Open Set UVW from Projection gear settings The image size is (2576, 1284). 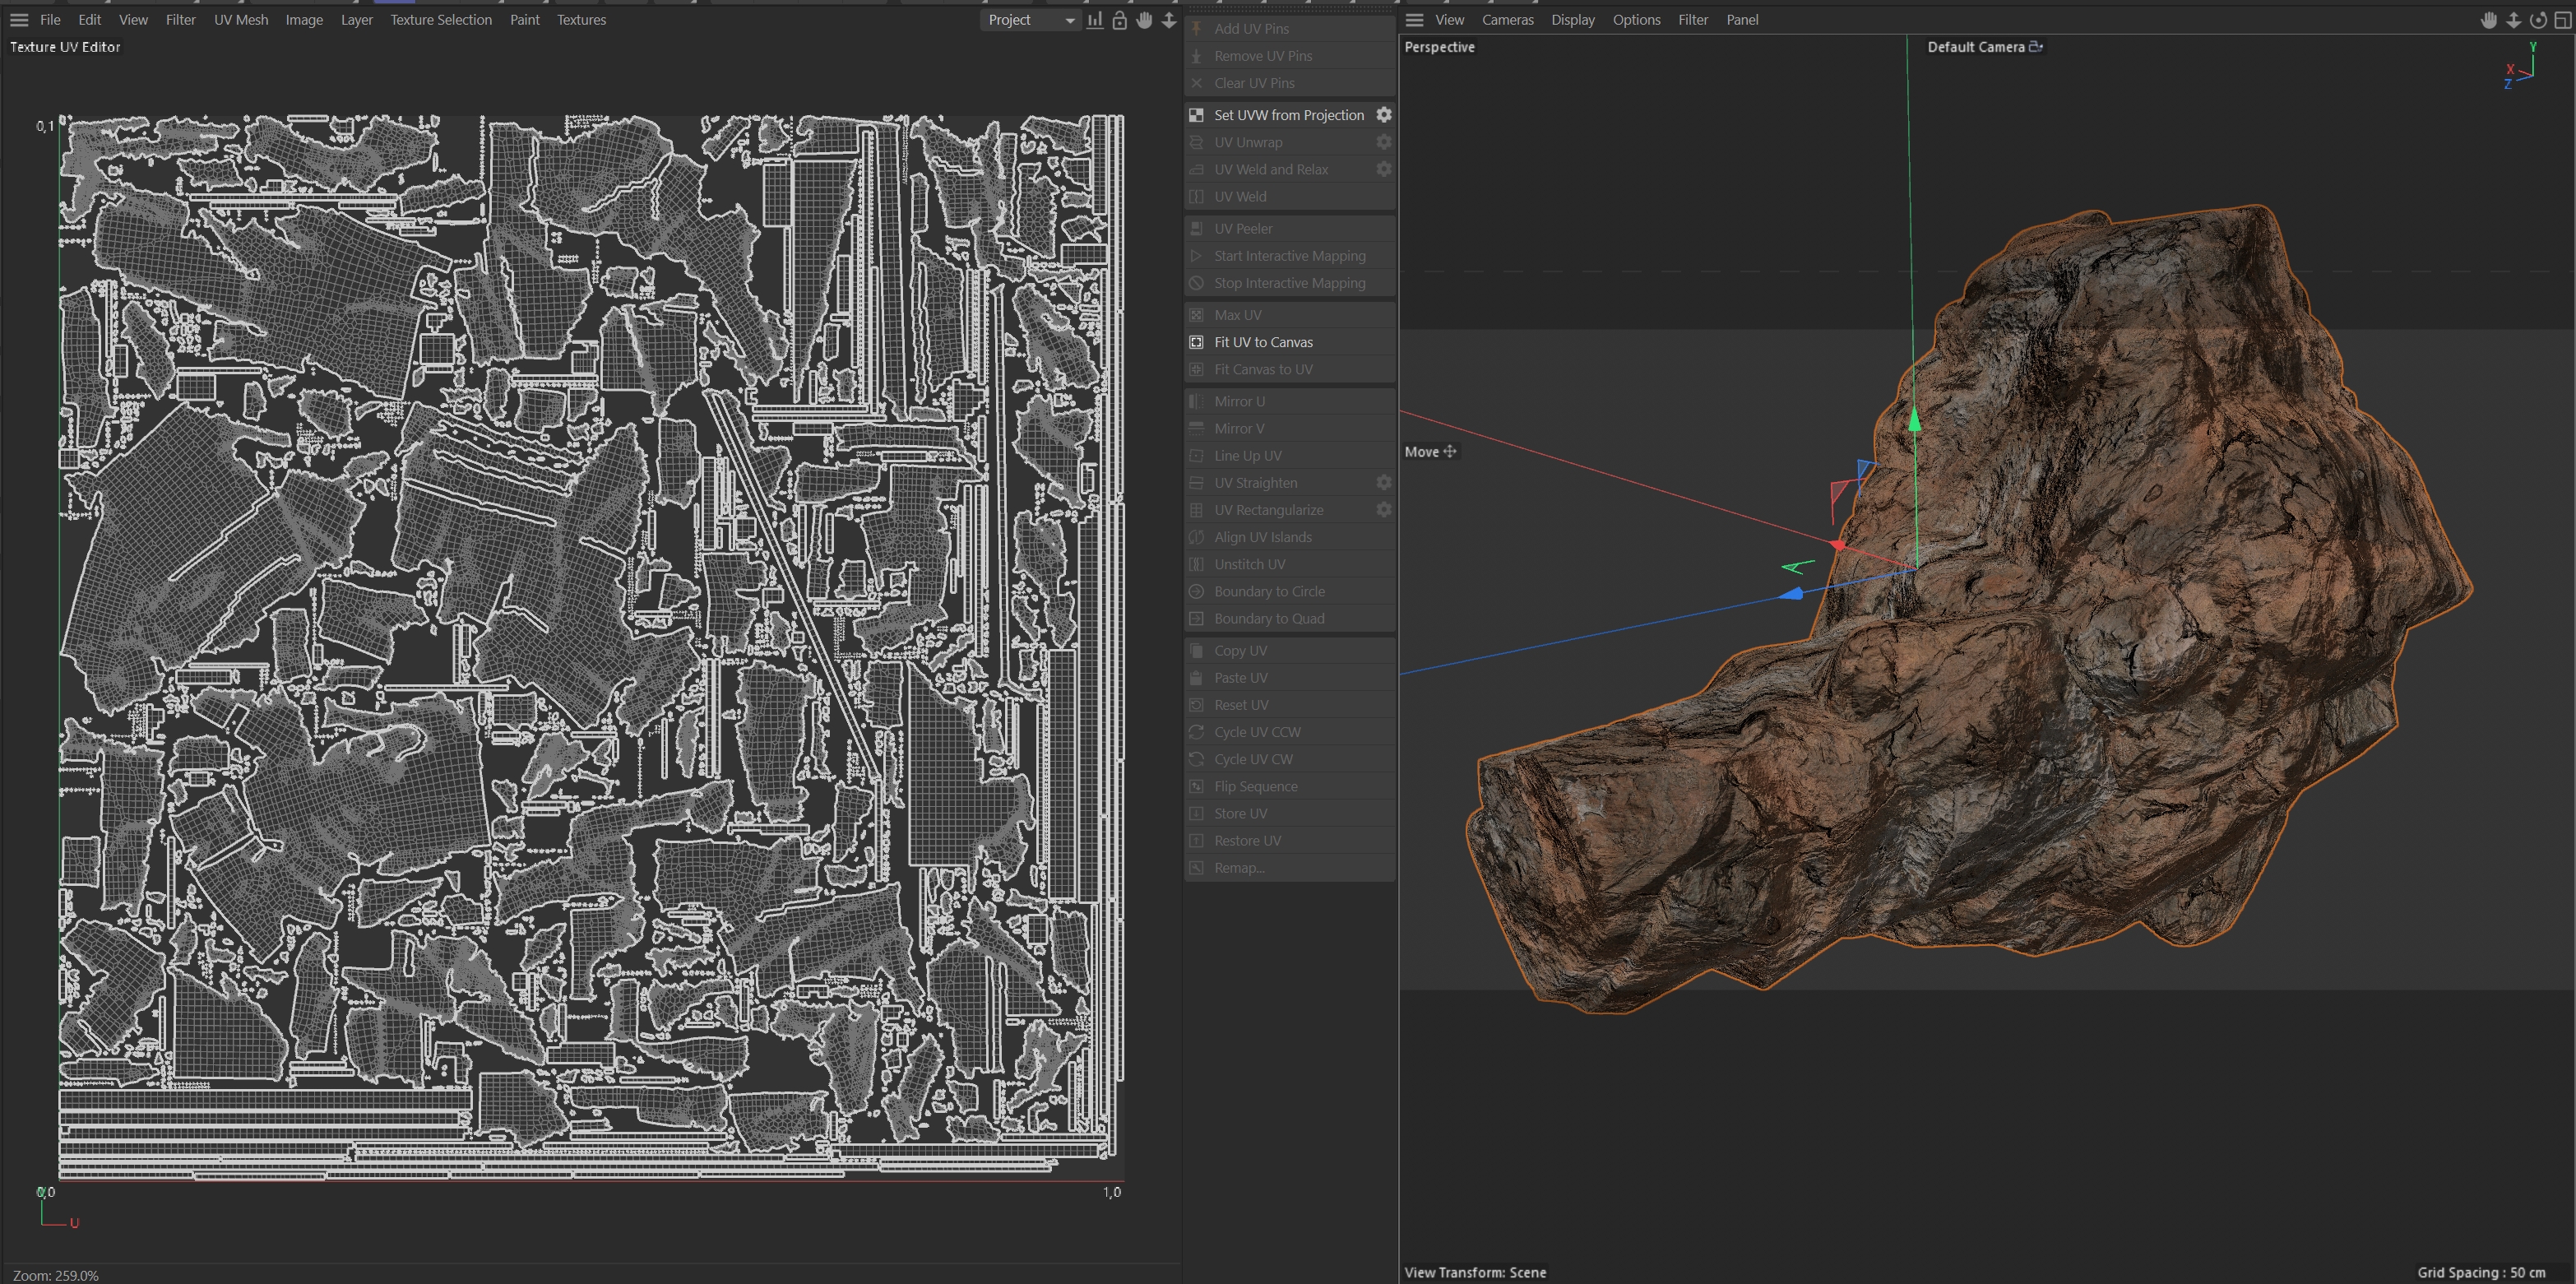point(1384,115)
